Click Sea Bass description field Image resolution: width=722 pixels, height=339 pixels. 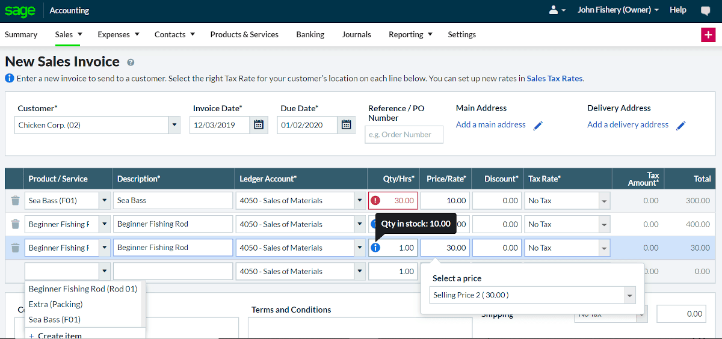pyautogui.click(x=173, y=201)
